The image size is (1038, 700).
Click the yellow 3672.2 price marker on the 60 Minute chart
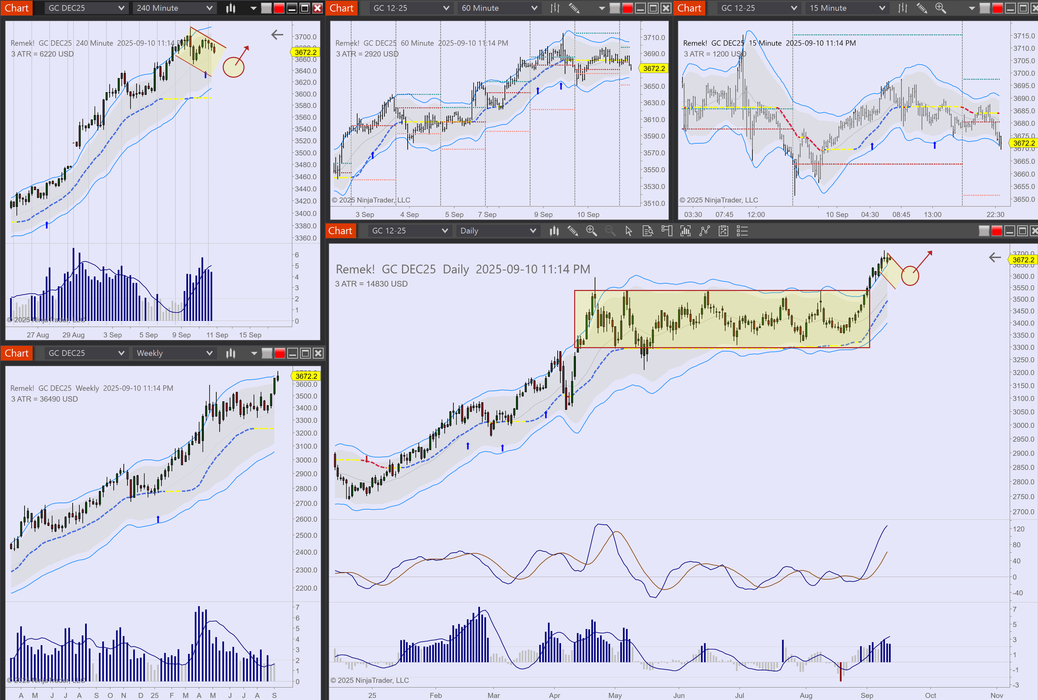654,69
